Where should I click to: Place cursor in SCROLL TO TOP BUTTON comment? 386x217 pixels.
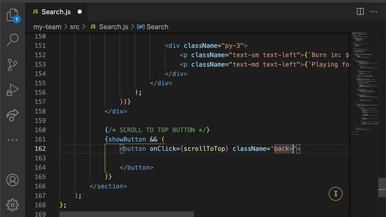click(157, 130)
